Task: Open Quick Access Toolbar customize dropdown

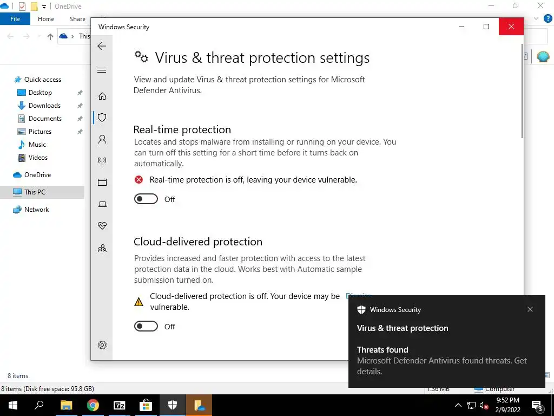Action: (44, 6)
